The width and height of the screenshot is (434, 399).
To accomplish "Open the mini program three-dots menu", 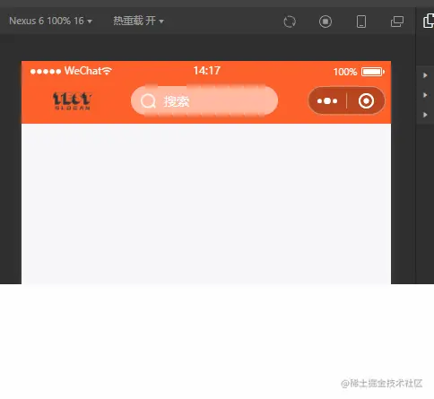I will tap(327, 101).
